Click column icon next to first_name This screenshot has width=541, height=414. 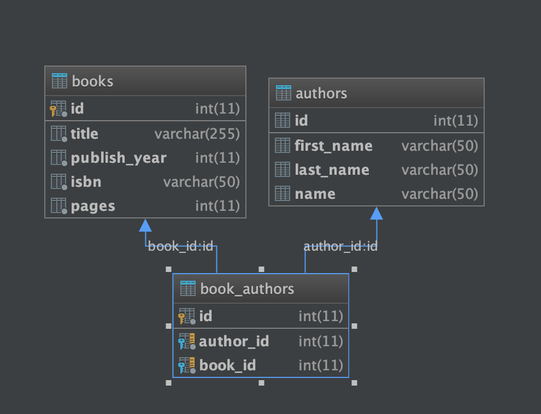282,145
